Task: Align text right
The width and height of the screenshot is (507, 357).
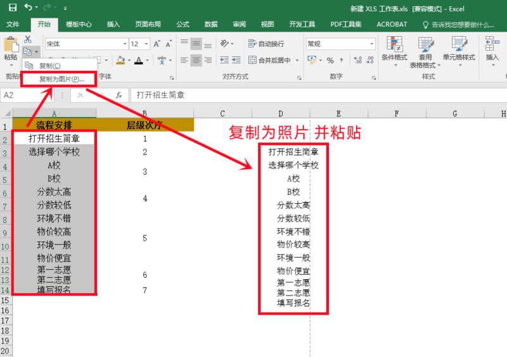Action: pyautogui.click(x=208, y=60)
